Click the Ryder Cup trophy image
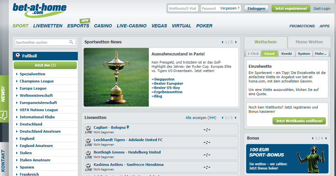The height and width of the screenshot is (176, 336). [116, 77]
